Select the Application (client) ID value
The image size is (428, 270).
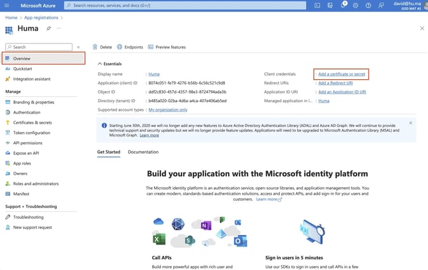click(x=187, y=83)
